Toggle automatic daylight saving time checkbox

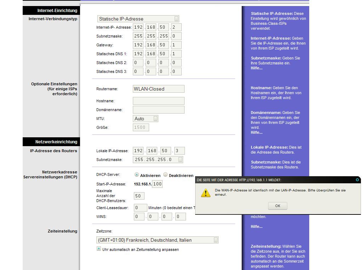pyautogui.click(x=99, y=249)
